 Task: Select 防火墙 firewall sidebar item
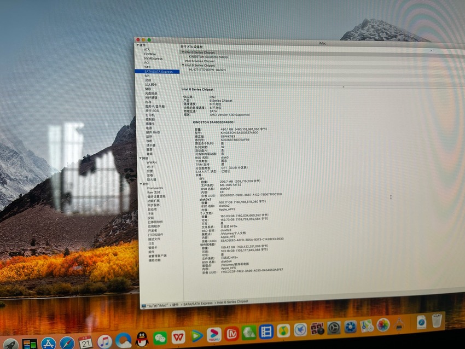tap(152, 179)
